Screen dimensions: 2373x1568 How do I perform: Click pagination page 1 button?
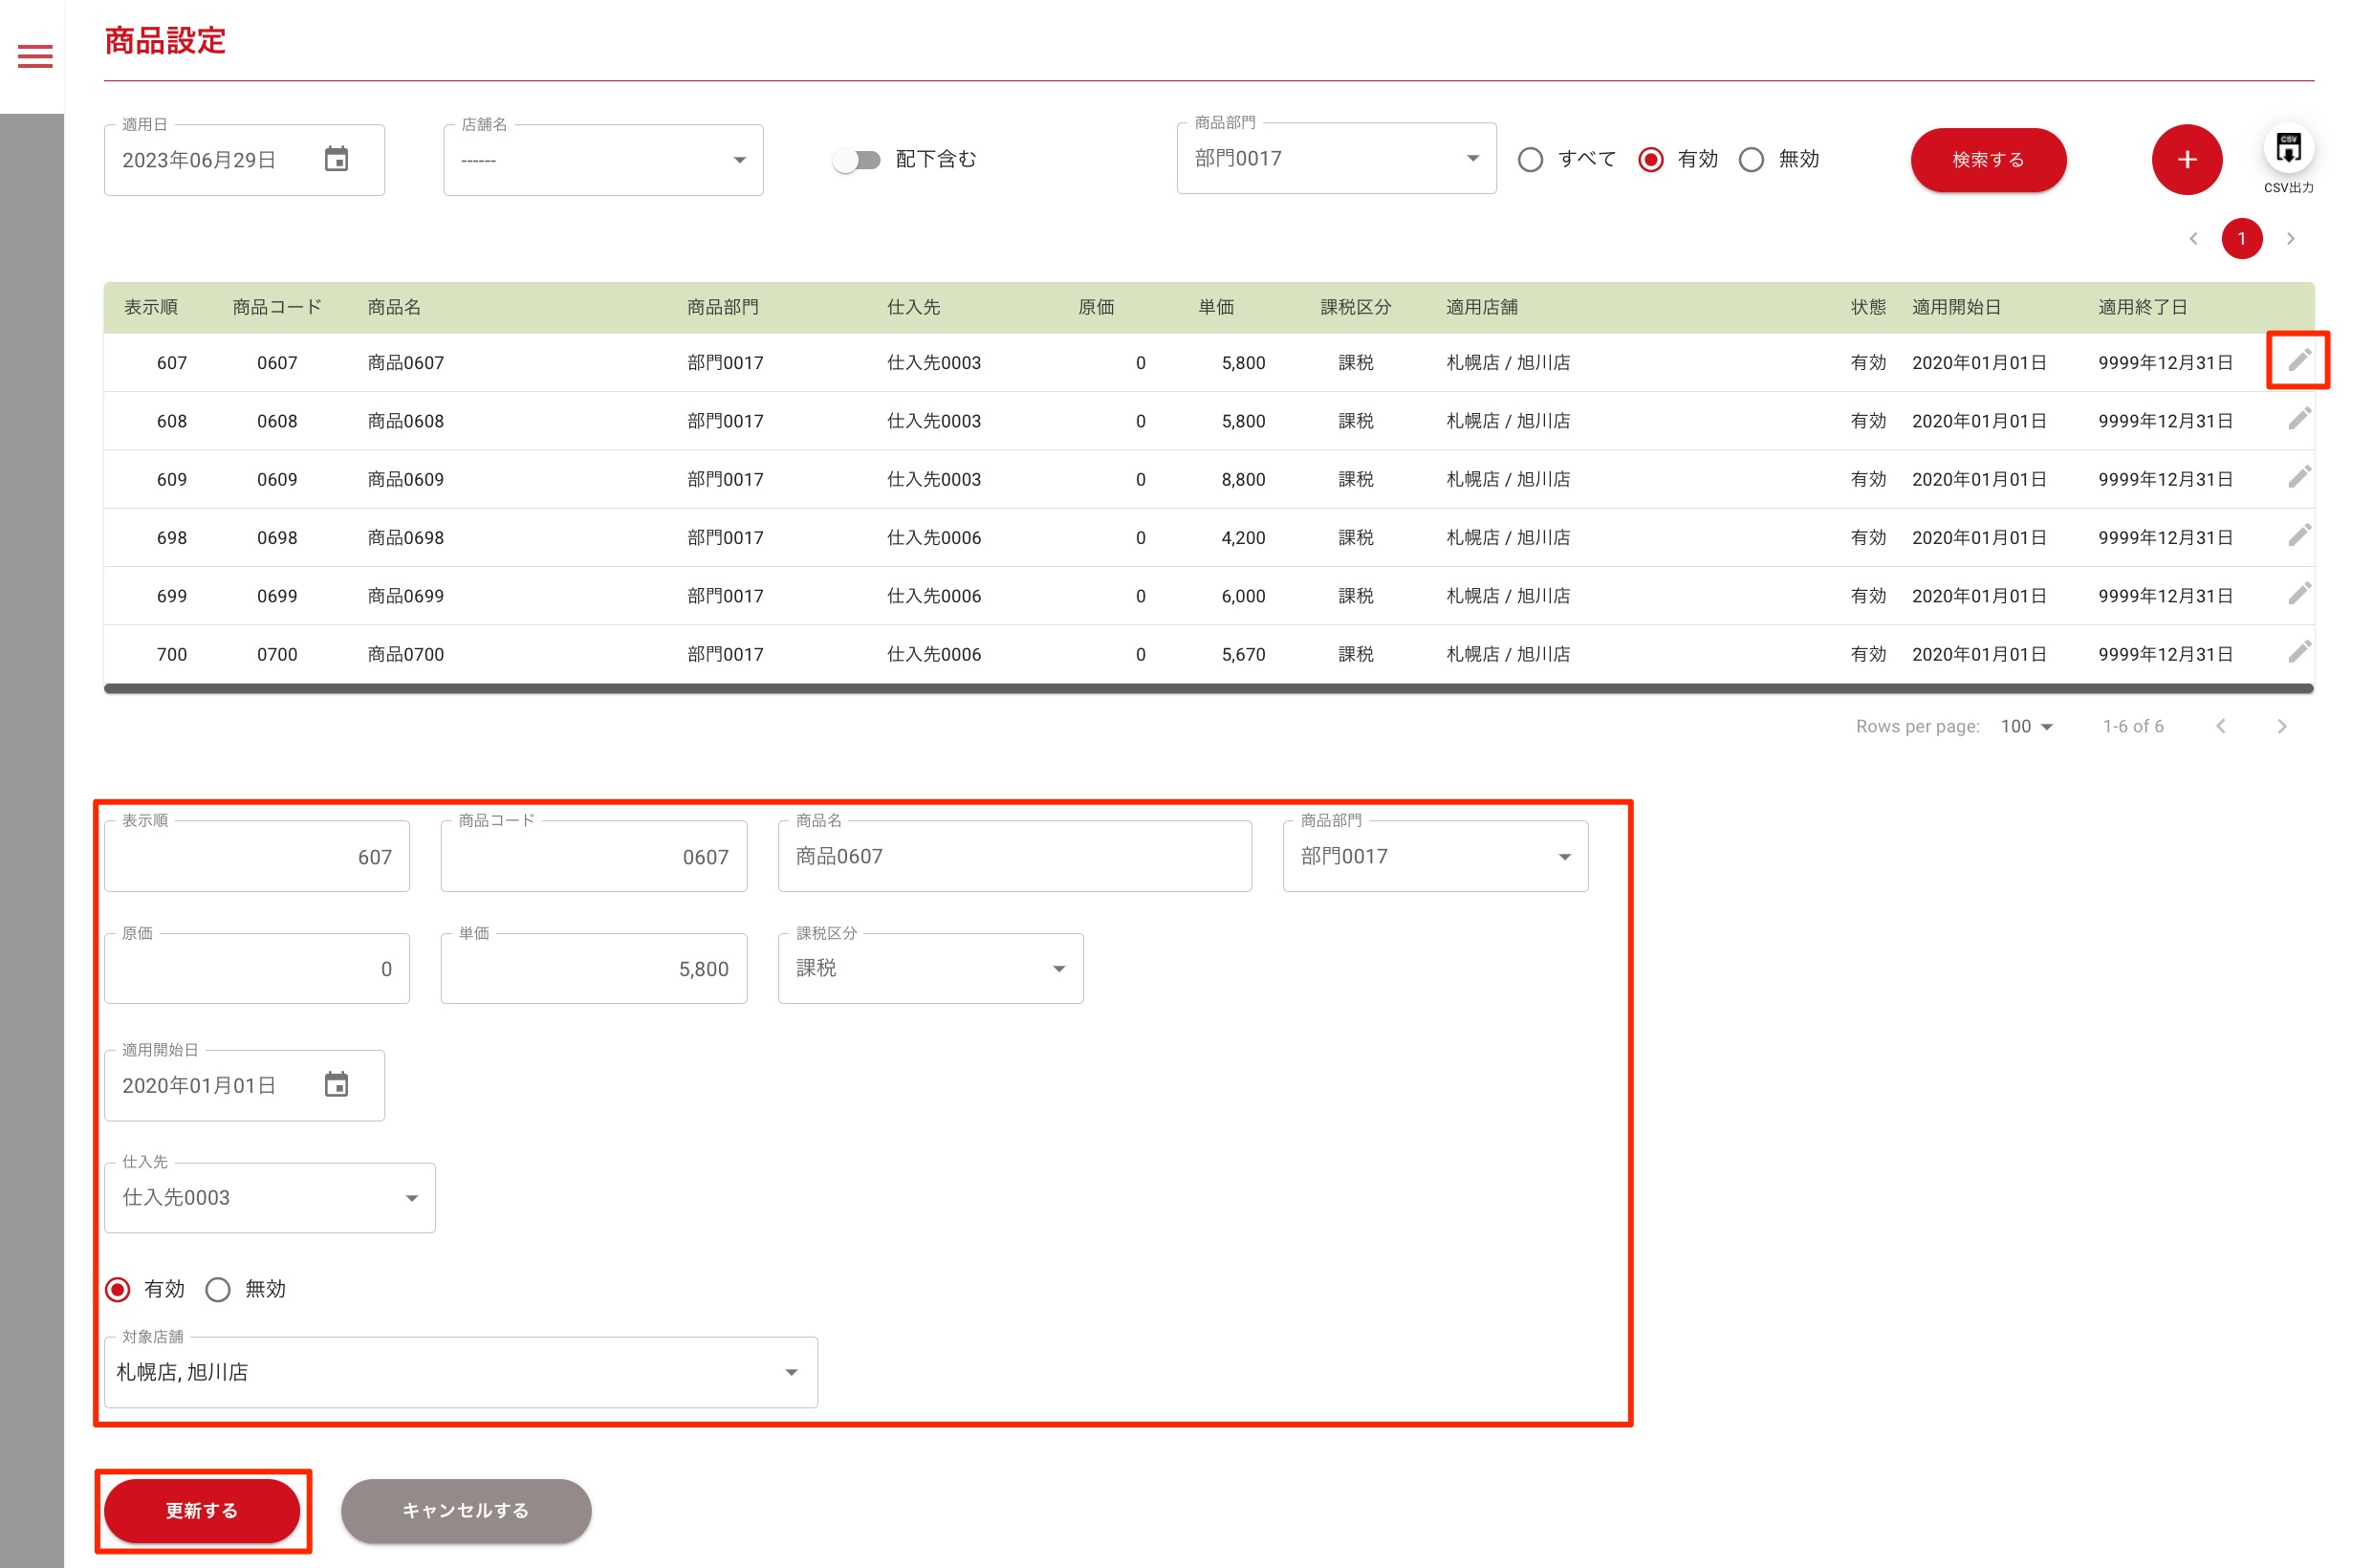pos(2241,239)
